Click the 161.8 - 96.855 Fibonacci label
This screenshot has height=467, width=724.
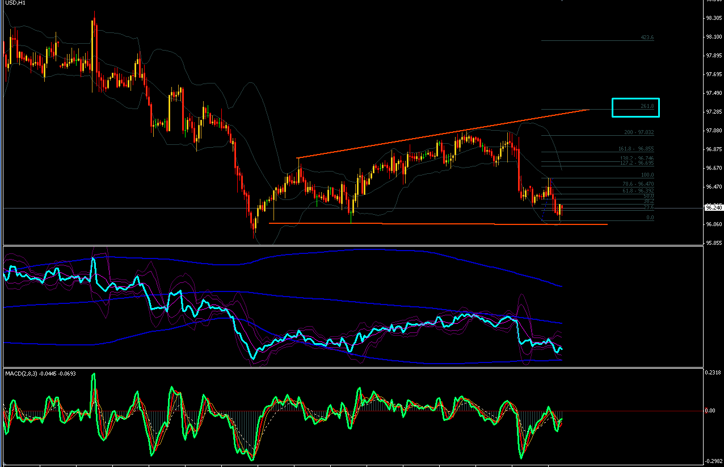coord(636,149)
